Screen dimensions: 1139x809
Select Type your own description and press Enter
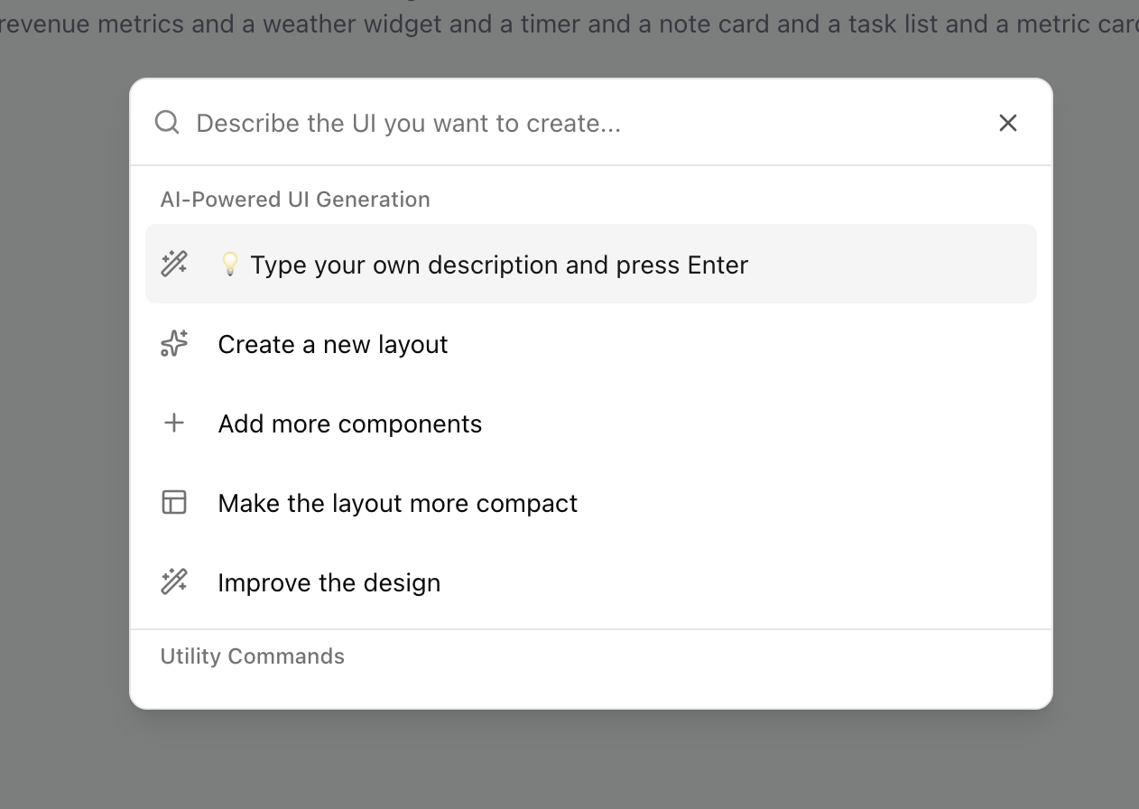click(x=499, y=265)
